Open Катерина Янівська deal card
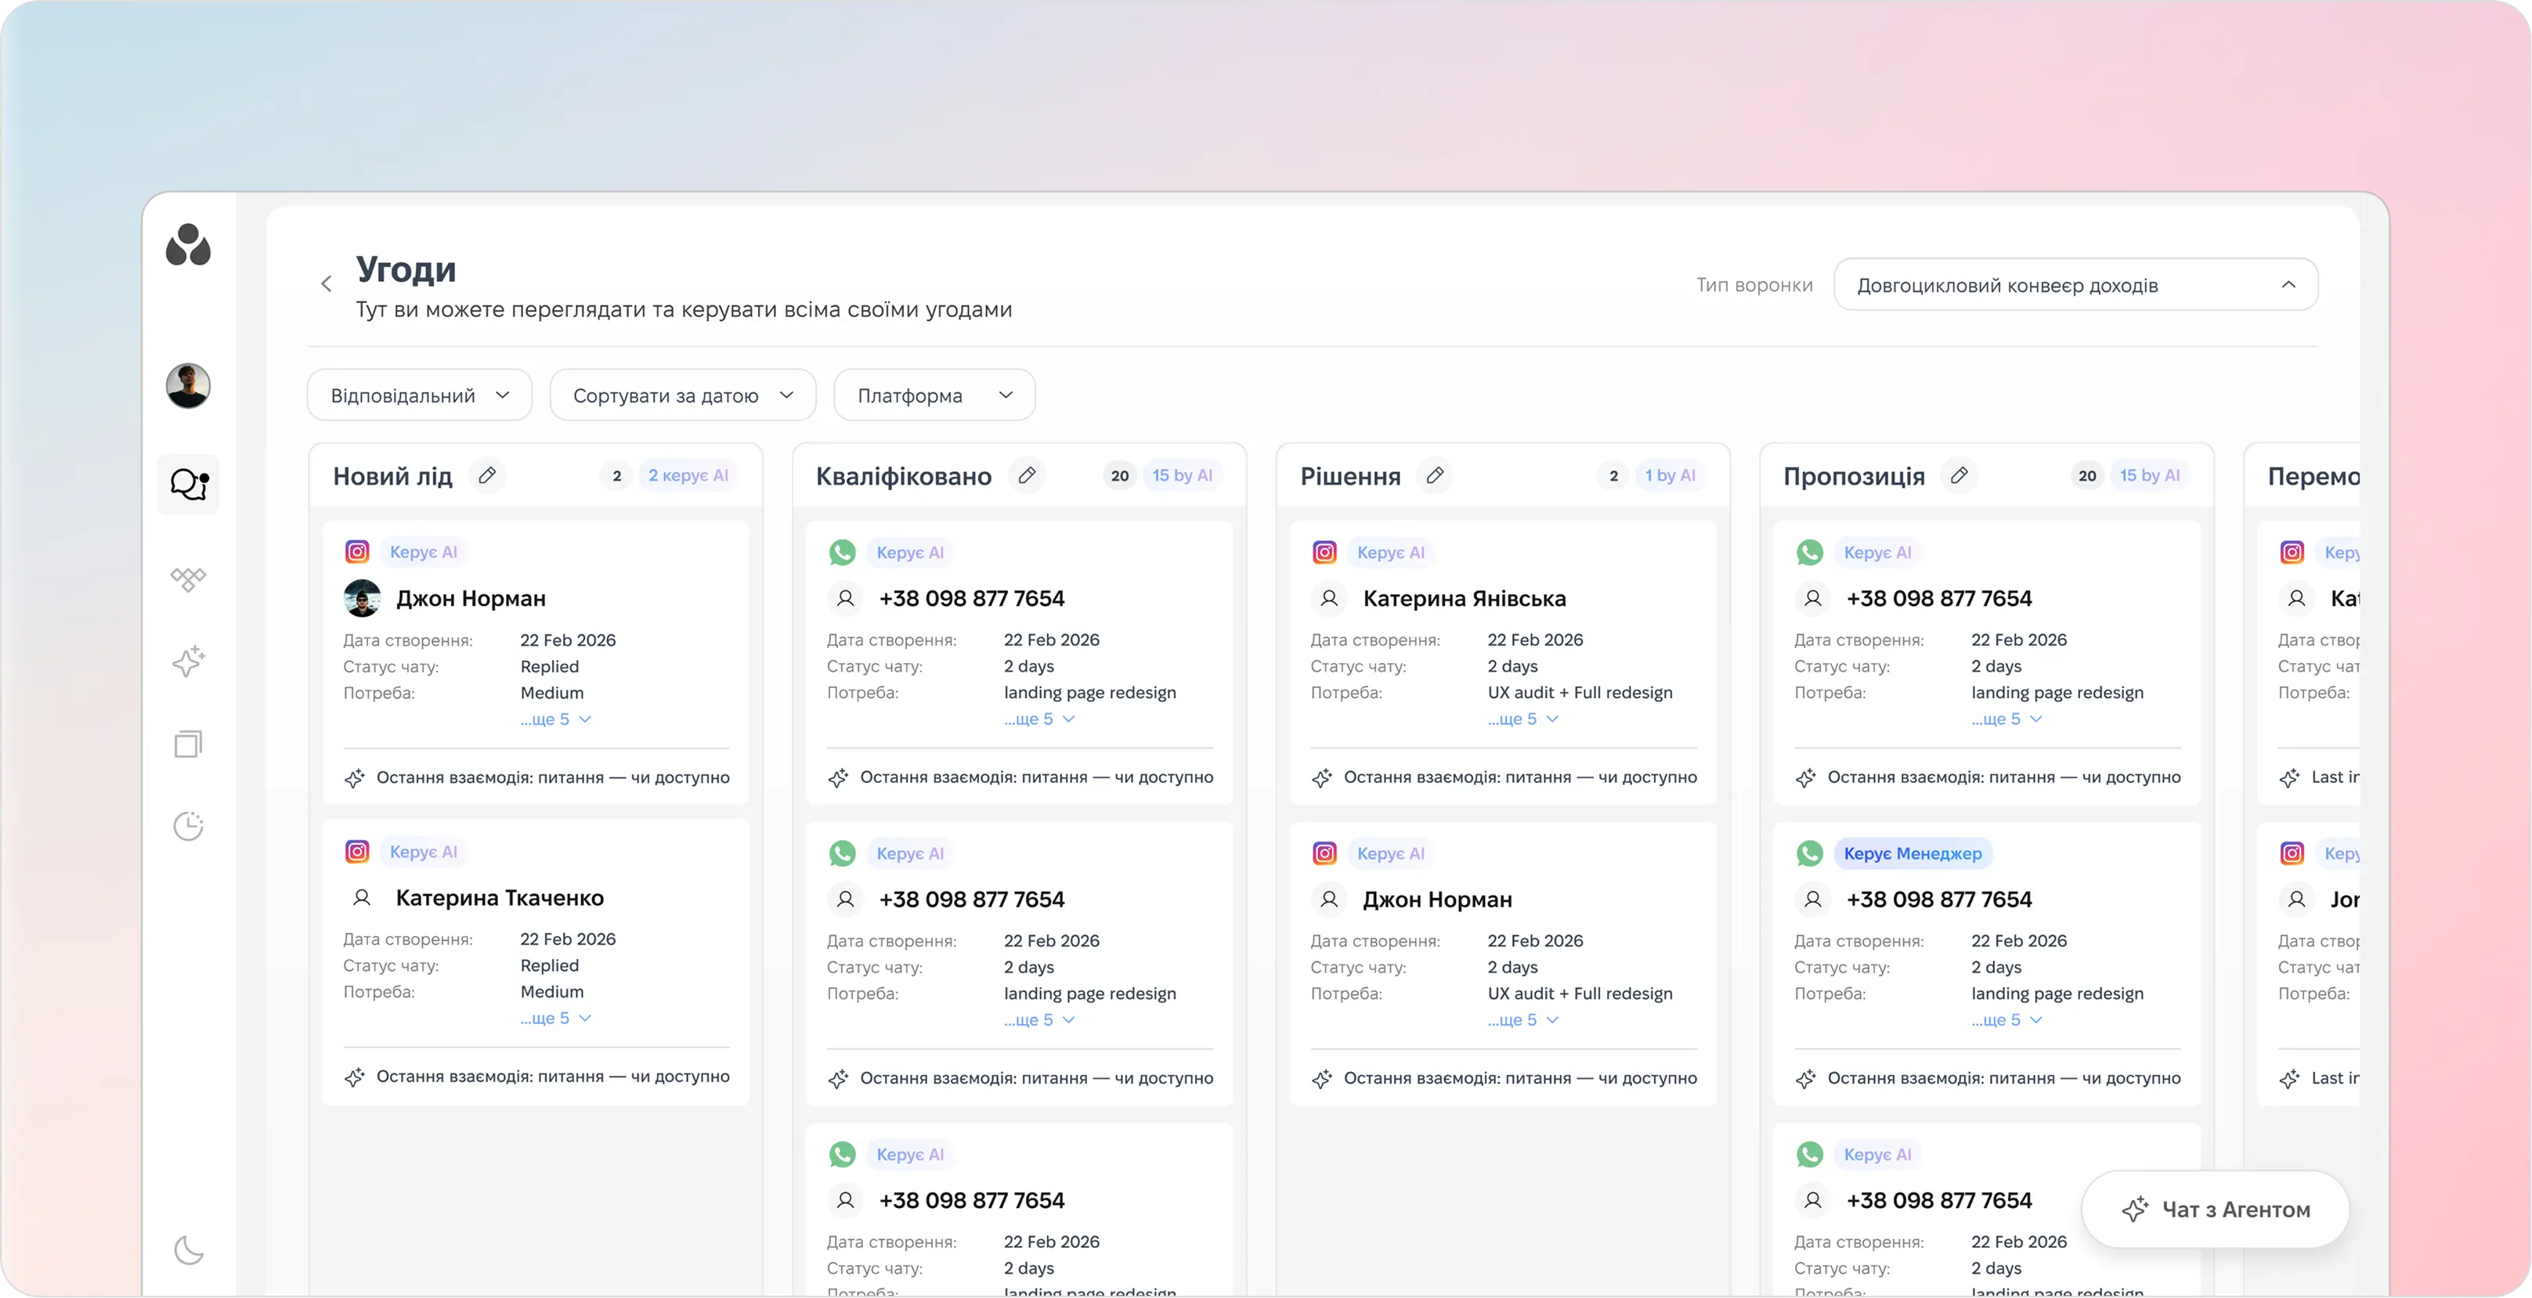Viewport: 2532px width, 1298px height. (x=1464, y=598)
